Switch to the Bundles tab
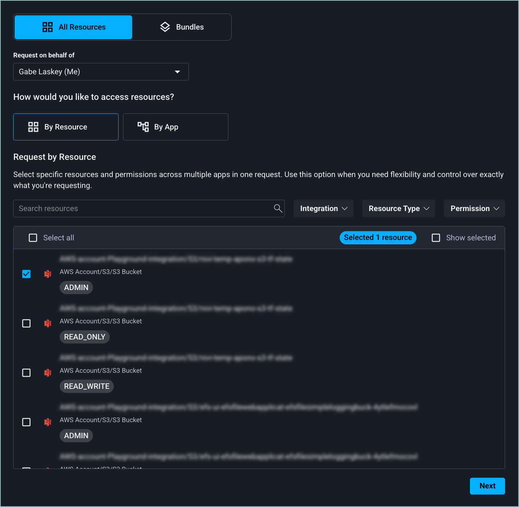This screenshot has width=519, height=507. point(182,27)
